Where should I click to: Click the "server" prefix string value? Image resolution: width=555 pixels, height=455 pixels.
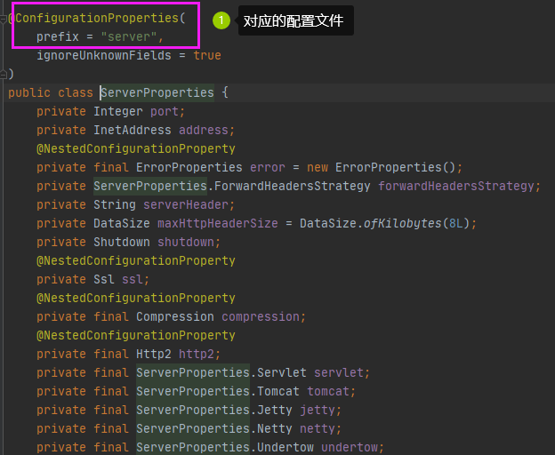(x=129, y=36)
